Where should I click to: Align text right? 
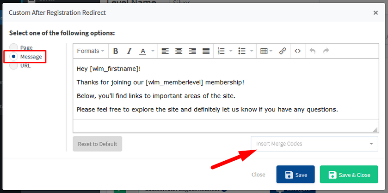pos(192,51)
